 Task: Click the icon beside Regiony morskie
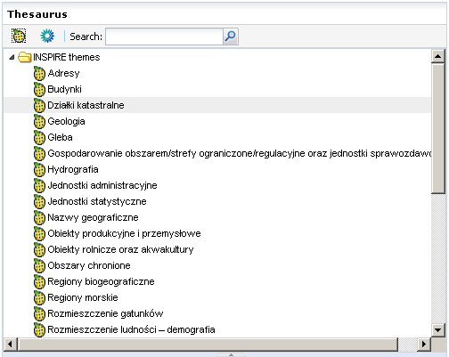tap(39, 297)
